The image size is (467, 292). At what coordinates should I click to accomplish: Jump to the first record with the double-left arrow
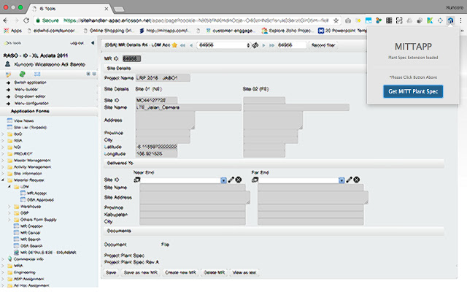click(182, 45)
